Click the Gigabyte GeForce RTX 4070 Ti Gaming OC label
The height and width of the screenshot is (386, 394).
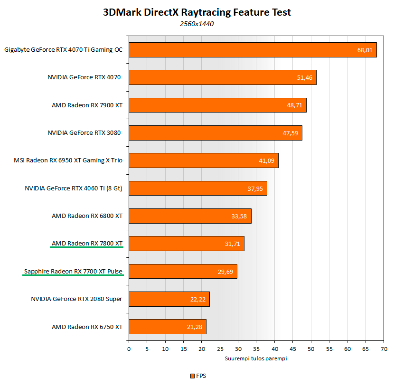pos(63,50)
